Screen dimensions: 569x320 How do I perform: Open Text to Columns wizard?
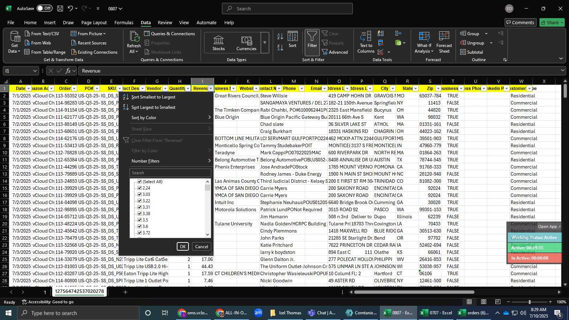366,42
